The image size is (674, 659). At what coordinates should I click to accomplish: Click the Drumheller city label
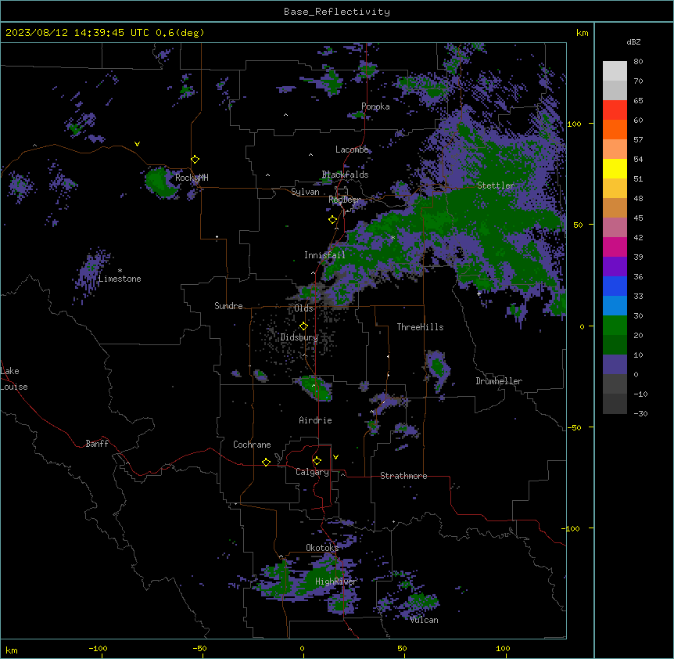(499, 381)
